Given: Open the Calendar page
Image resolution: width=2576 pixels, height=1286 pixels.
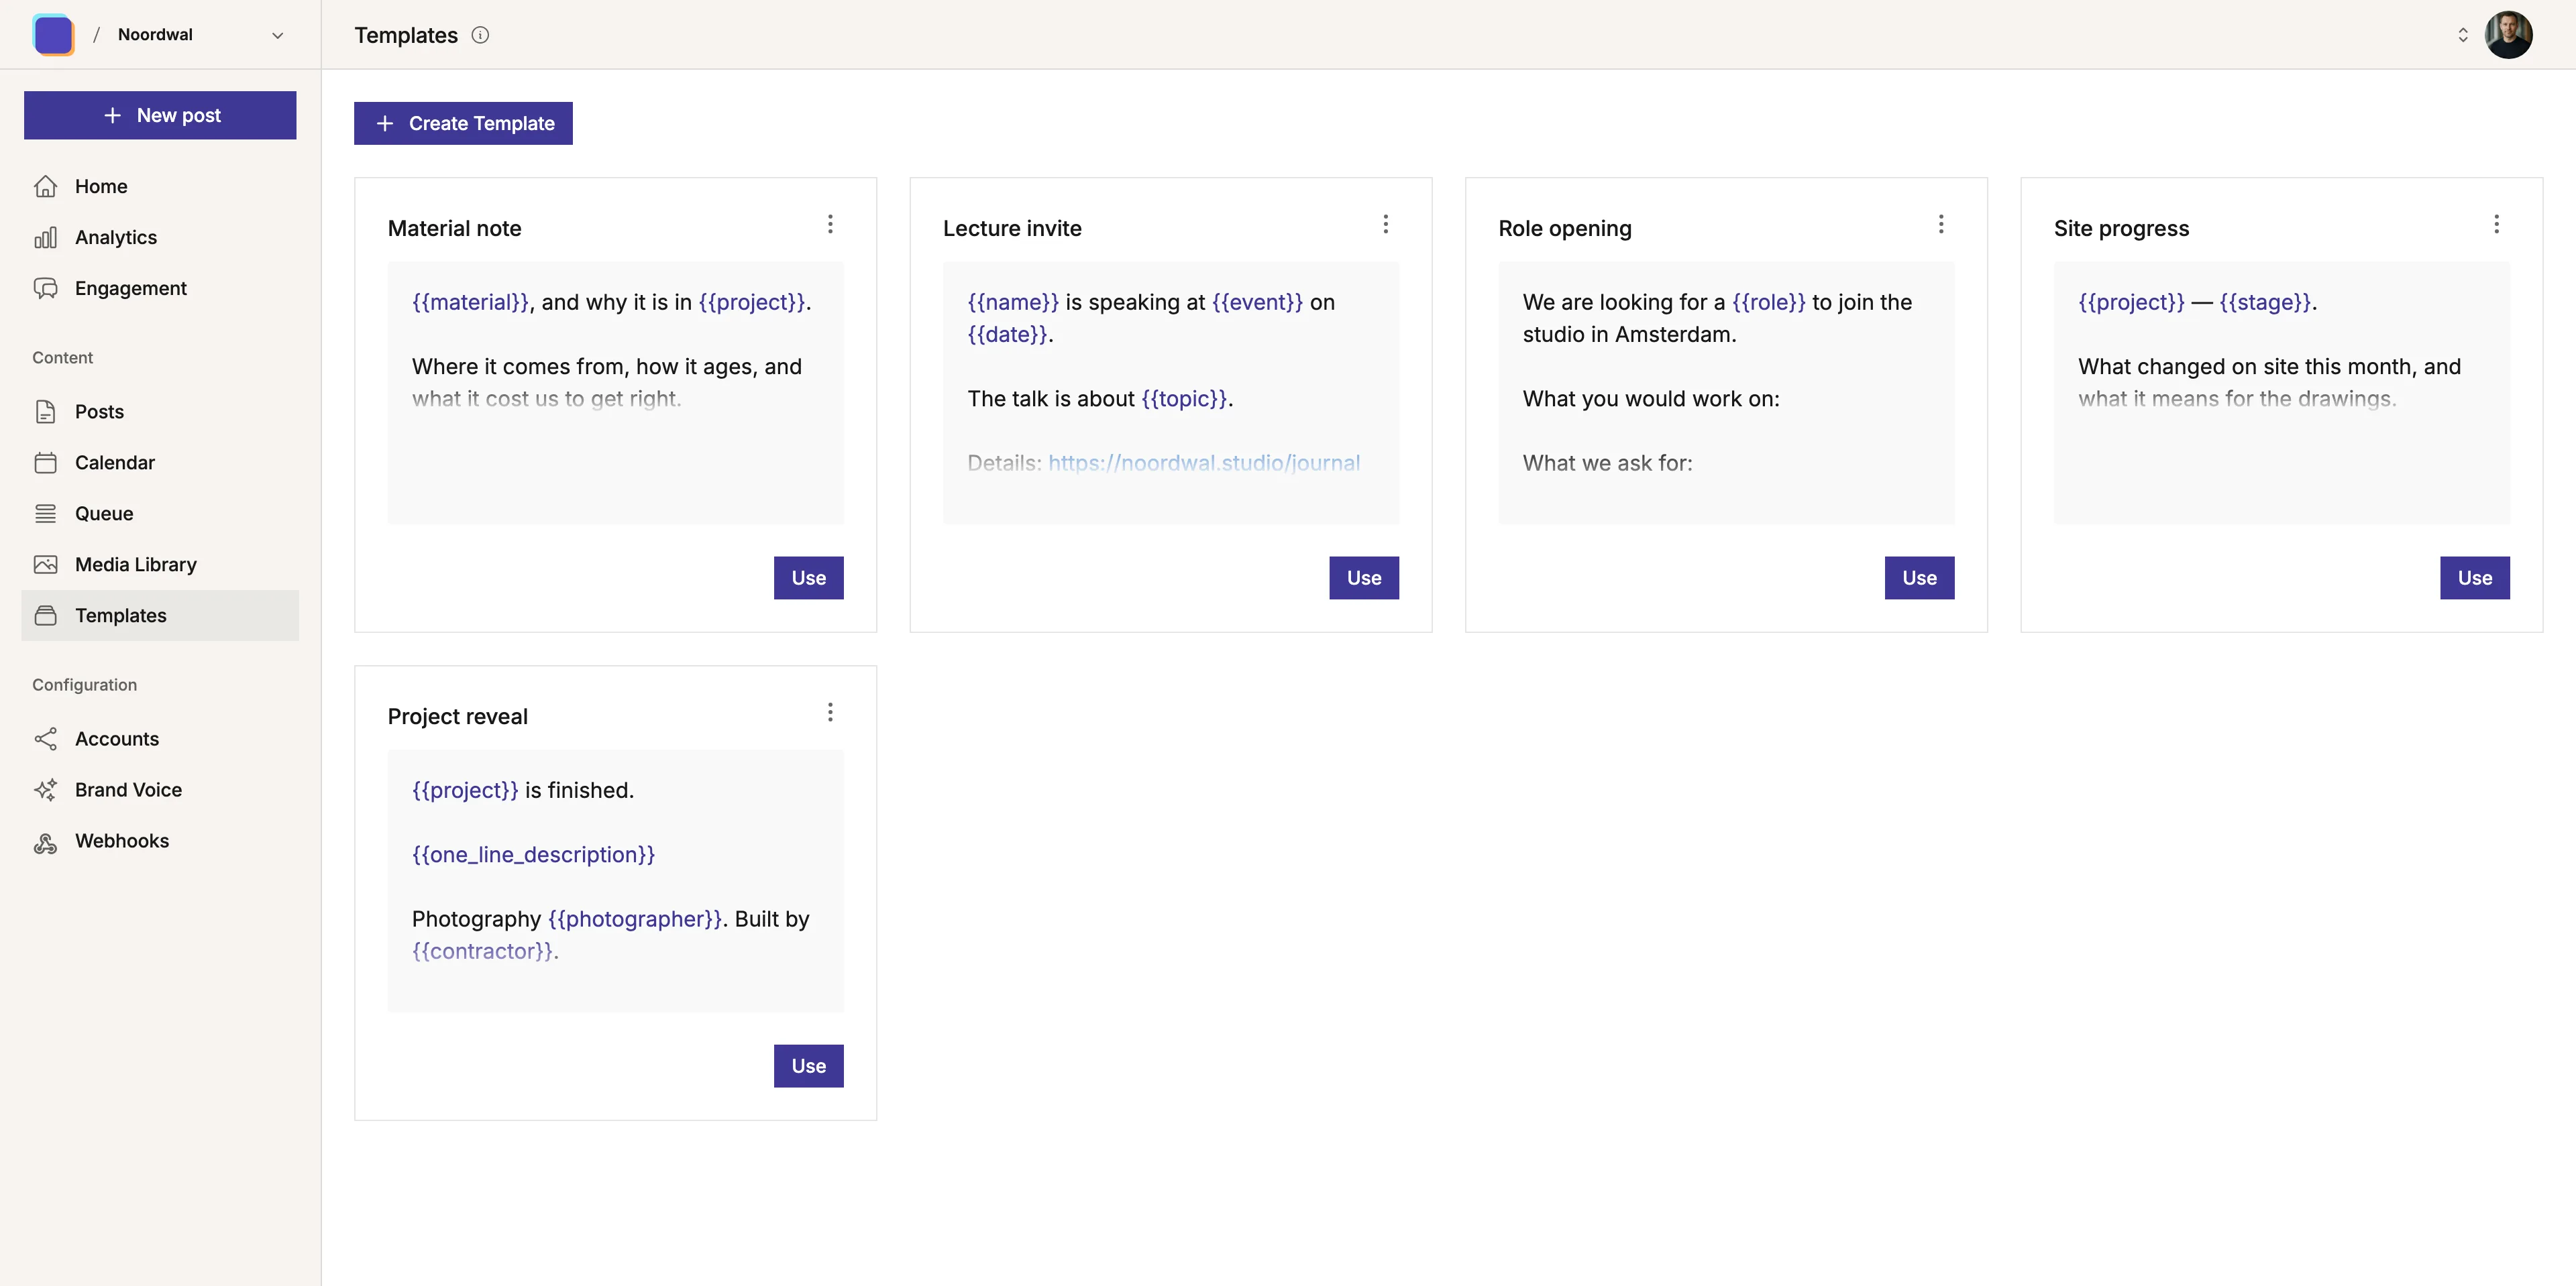Looking at the screenshot, I should coord(160,463).
